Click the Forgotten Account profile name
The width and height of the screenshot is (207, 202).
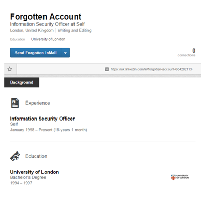[46, 17]
